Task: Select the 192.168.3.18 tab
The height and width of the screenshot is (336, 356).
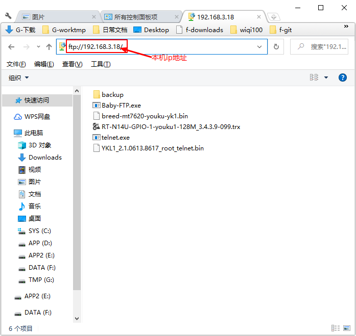Action: [x=225, y=17]
